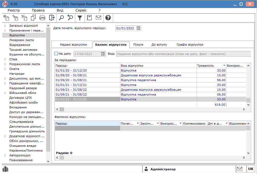Click the create new record toolbar icon
Viewport: 257px width, 174px height.
6,18
